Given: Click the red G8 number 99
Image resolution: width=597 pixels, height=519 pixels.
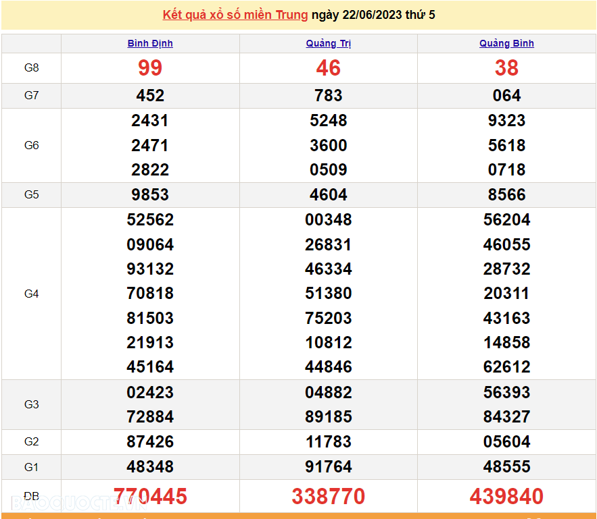Looking at the screenshot, I should tap(150, 67).
